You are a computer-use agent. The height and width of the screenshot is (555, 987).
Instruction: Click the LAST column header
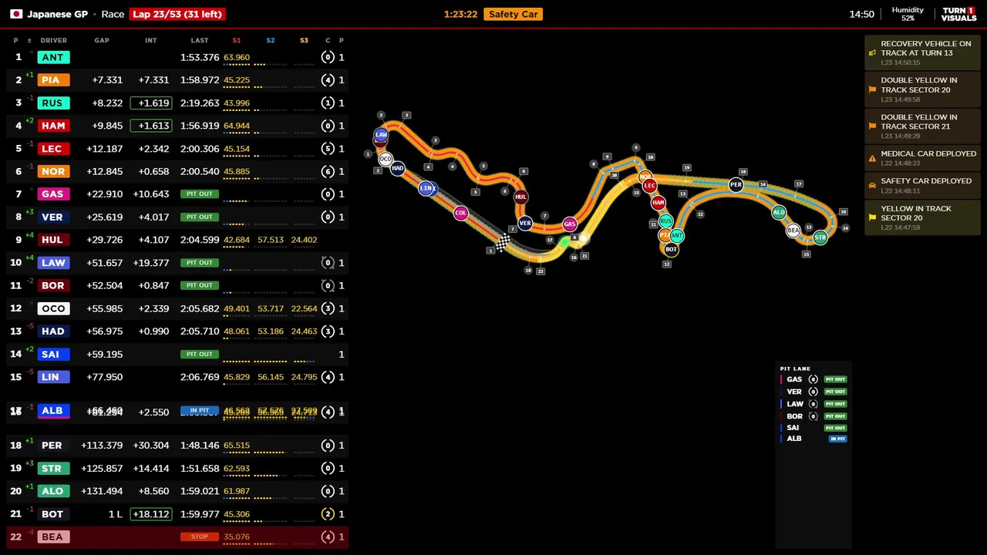tap(200, 40)
